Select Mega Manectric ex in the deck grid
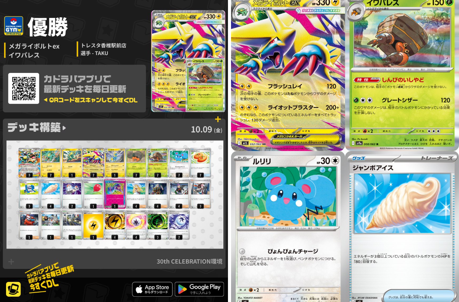Image resolution: width=459 pixels, height=302 pixels. coord(93,163)
